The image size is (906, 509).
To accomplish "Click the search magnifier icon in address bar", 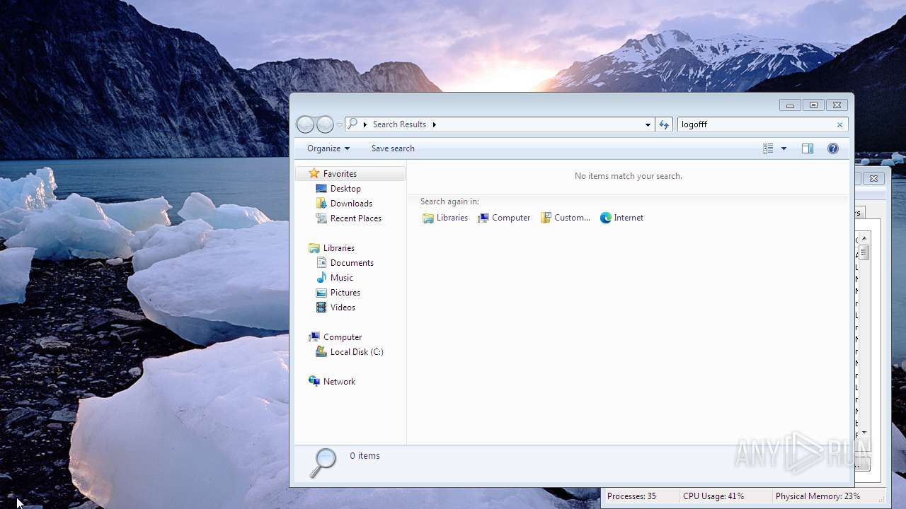I will tap(353, 124).
